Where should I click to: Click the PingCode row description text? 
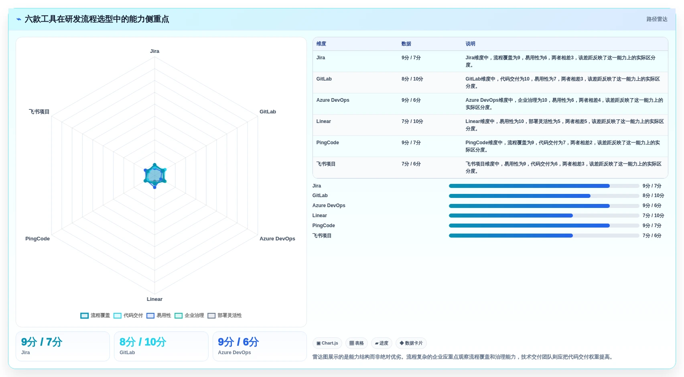pyautogui.click(x=562, y=146)
